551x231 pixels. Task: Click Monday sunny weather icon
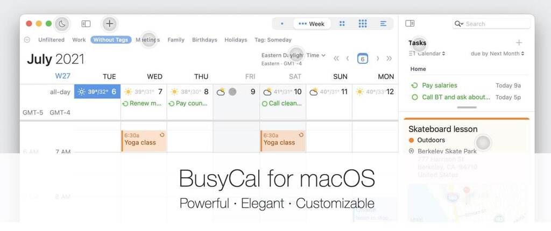(359, 92)
